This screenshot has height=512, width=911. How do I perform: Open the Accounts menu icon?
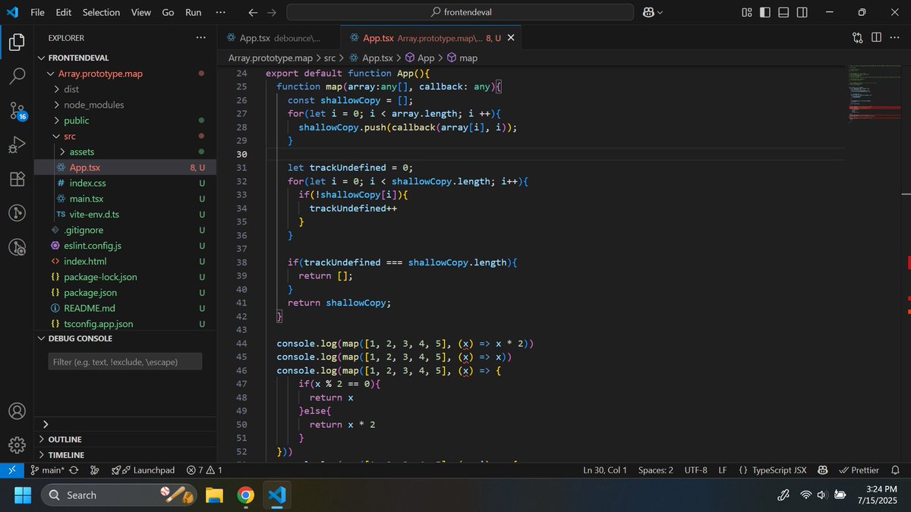click(17, 411)
